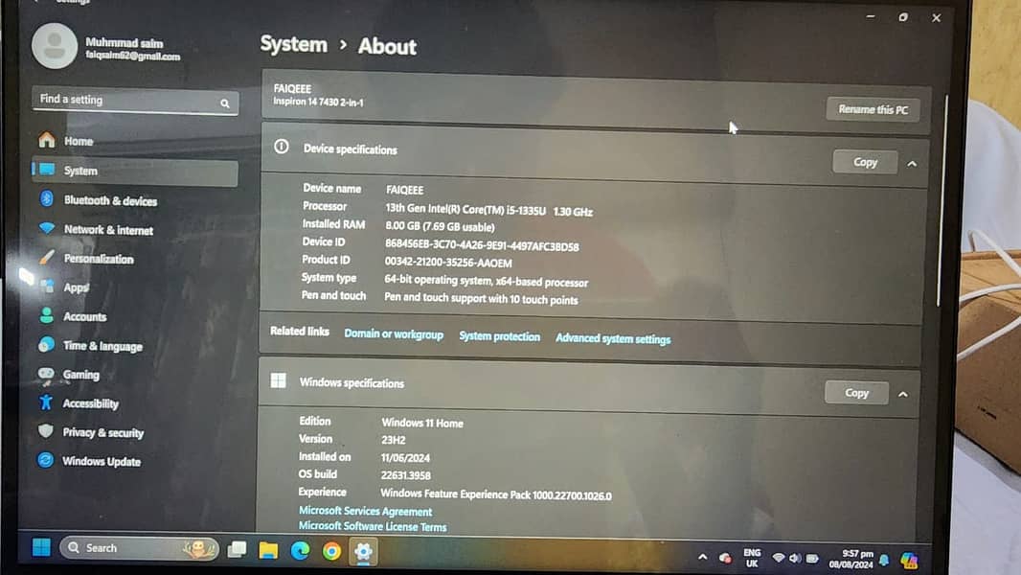Click the Windows Start button
The width and height of the screenshot is (1021, 575).
(41, 548)
